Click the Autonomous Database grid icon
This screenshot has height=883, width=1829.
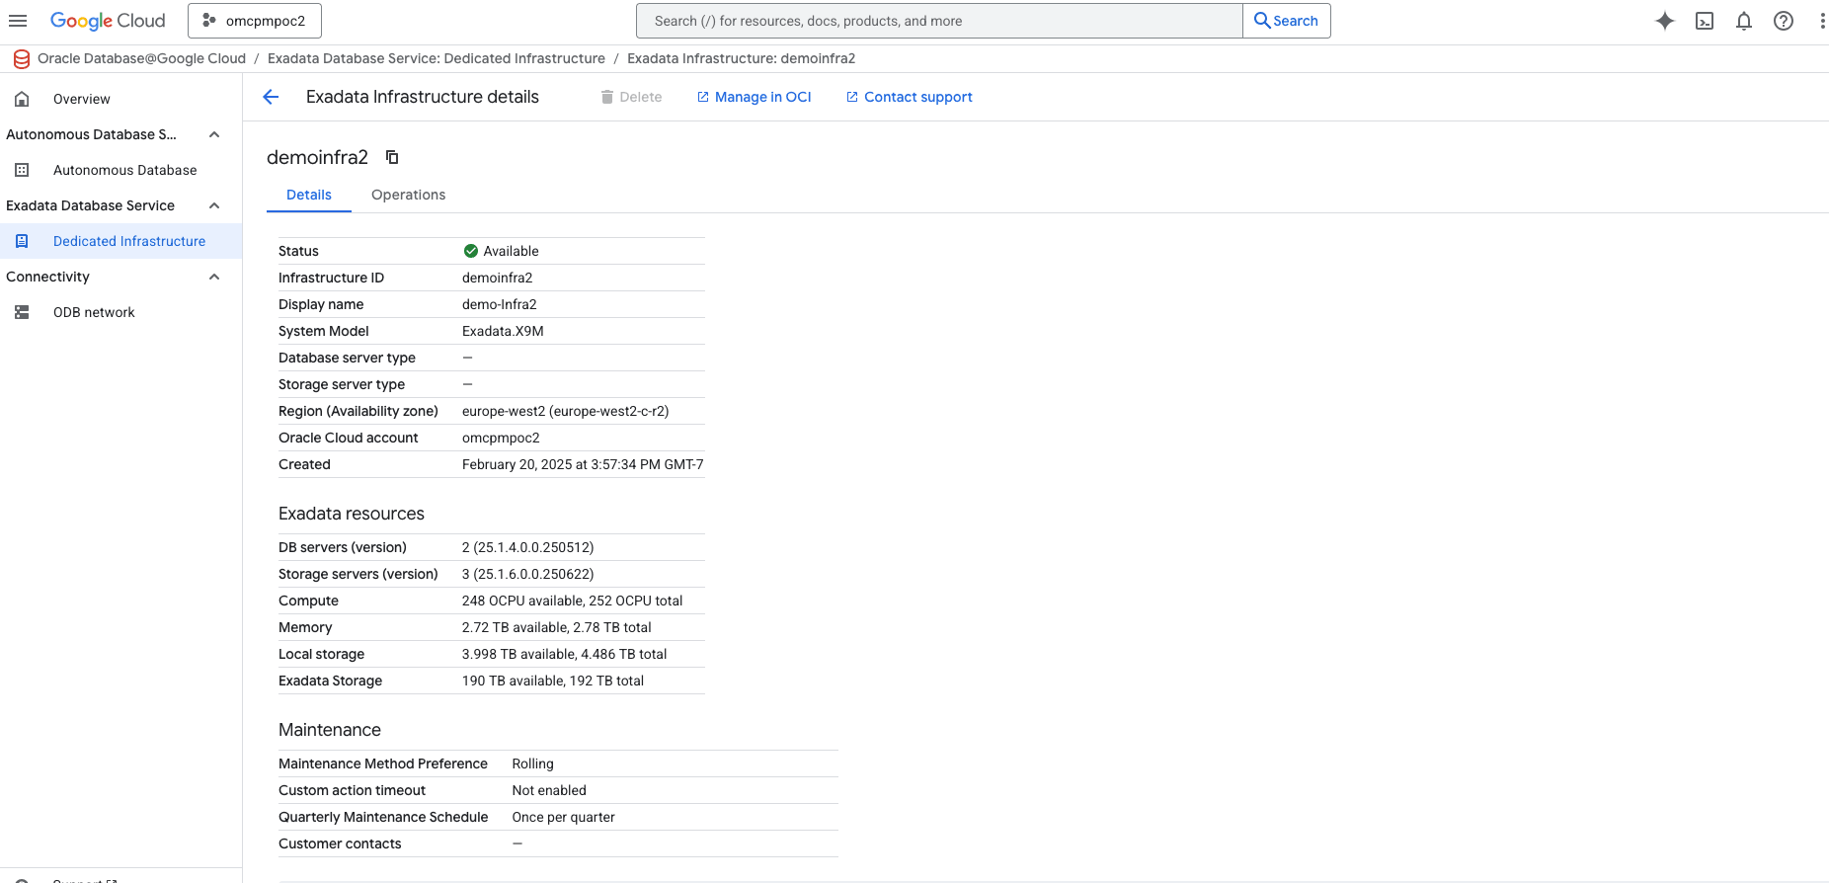pyautogui.click(x=22, y=170)
